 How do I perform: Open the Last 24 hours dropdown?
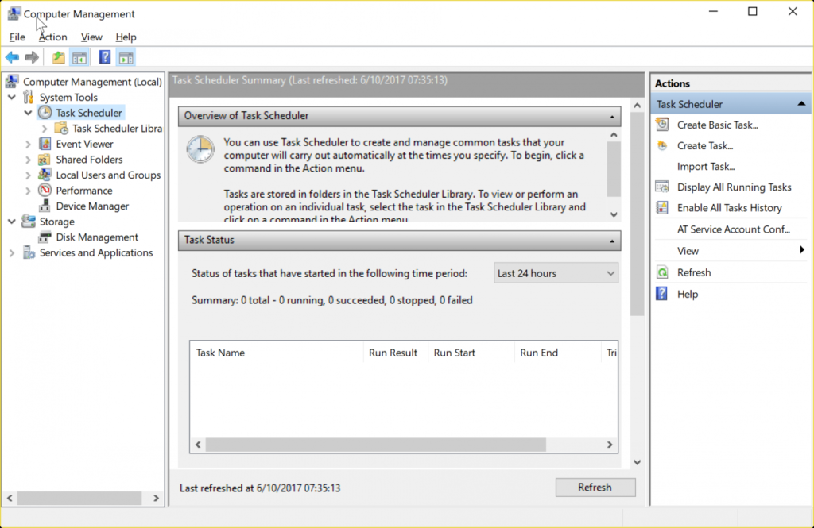point(556,273)
